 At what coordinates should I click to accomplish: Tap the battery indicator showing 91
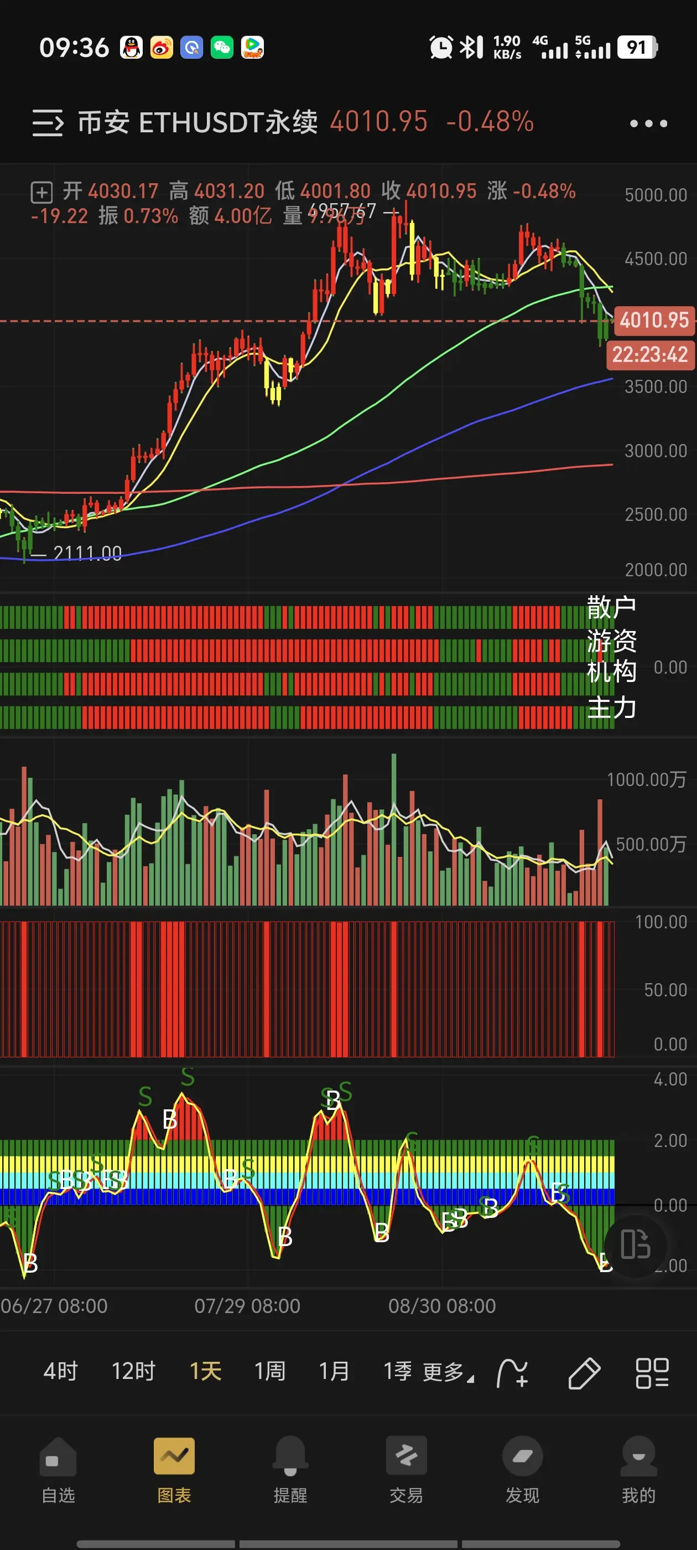click(637, 47)
